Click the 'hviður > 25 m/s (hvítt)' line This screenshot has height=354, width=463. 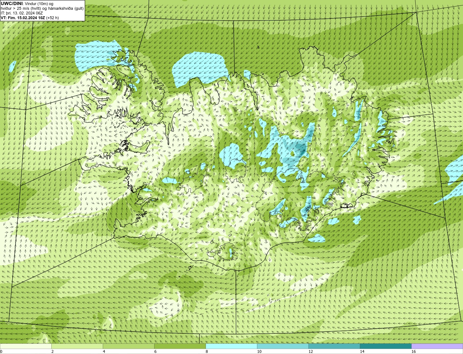point(42,8)
